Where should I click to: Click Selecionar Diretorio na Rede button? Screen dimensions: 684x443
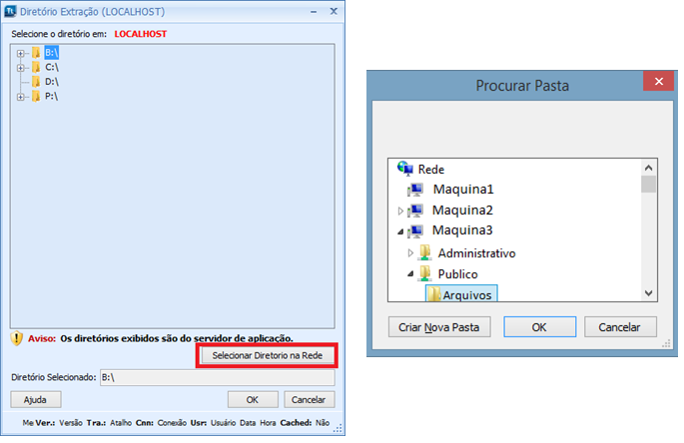pos(267,355)
